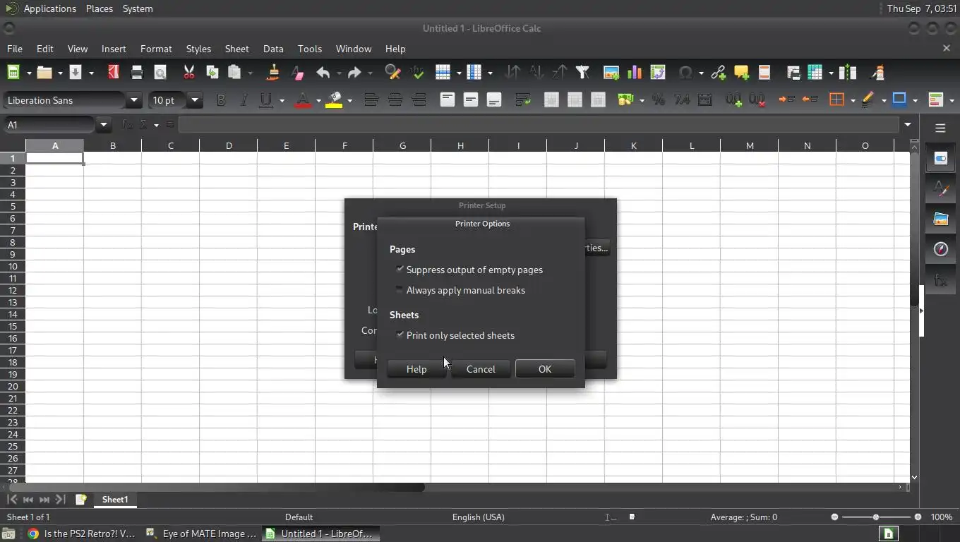The height and width of the screenshot is (542, 960).
Task: Click OK in Printer Options dialog
Action: point(545,369)
